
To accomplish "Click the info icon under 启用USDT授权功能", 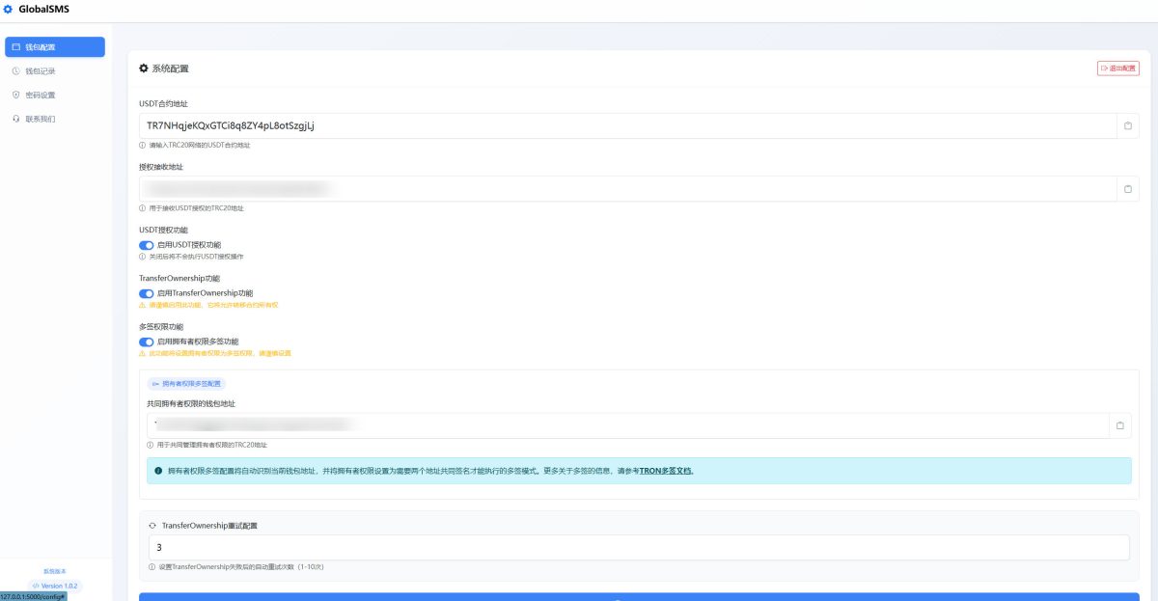I will [x=142, y=257].
